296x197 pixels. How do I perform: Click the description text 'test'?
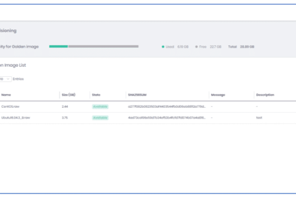[x=259, y=118]
